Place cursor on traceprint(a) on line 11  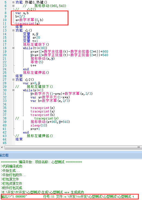(27, 24)
